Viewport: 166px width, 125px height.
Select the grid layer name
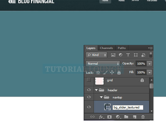coord(110,80)
